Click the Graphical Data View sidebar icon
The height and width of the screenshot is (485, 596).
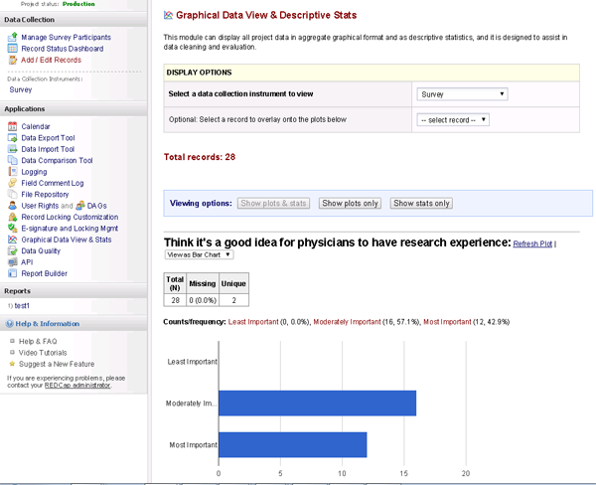click(x=13, y=240)
